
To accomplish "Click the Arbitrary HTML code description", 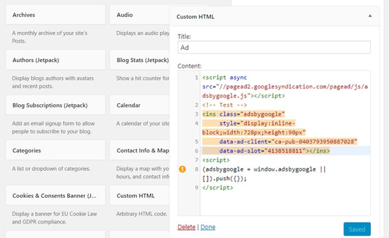I will pyautogui.click(x=142, y=214).
